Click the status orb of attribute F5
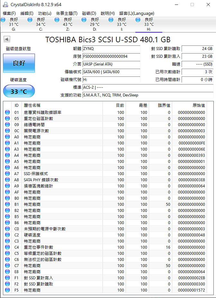216x298 pixels. click(x=7, y=290)
